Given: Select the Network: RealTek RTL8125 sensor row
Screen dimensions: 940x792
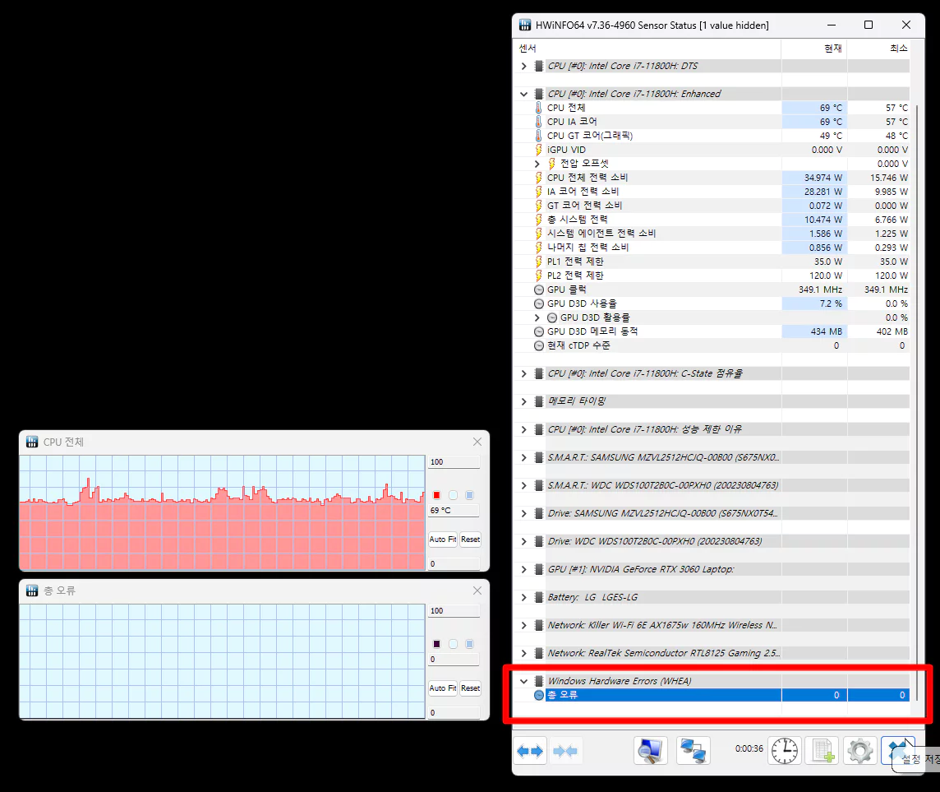Looking at the screenshot, I should click(712, 653).
